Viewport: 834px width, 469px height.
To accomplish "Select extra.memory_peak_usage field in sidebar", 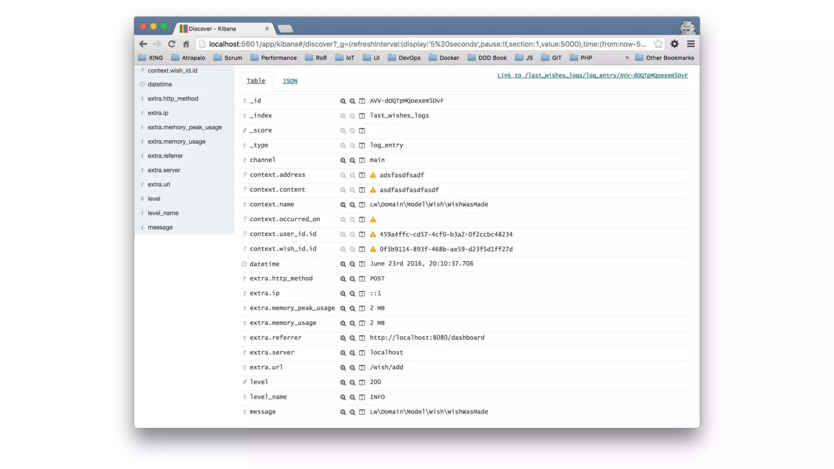I will point(184,127).
